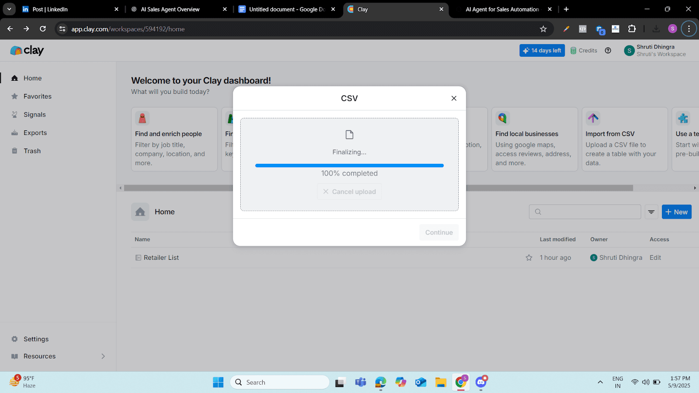
Task: Bookmark this page with the star icon
Action: pos(543,29)
